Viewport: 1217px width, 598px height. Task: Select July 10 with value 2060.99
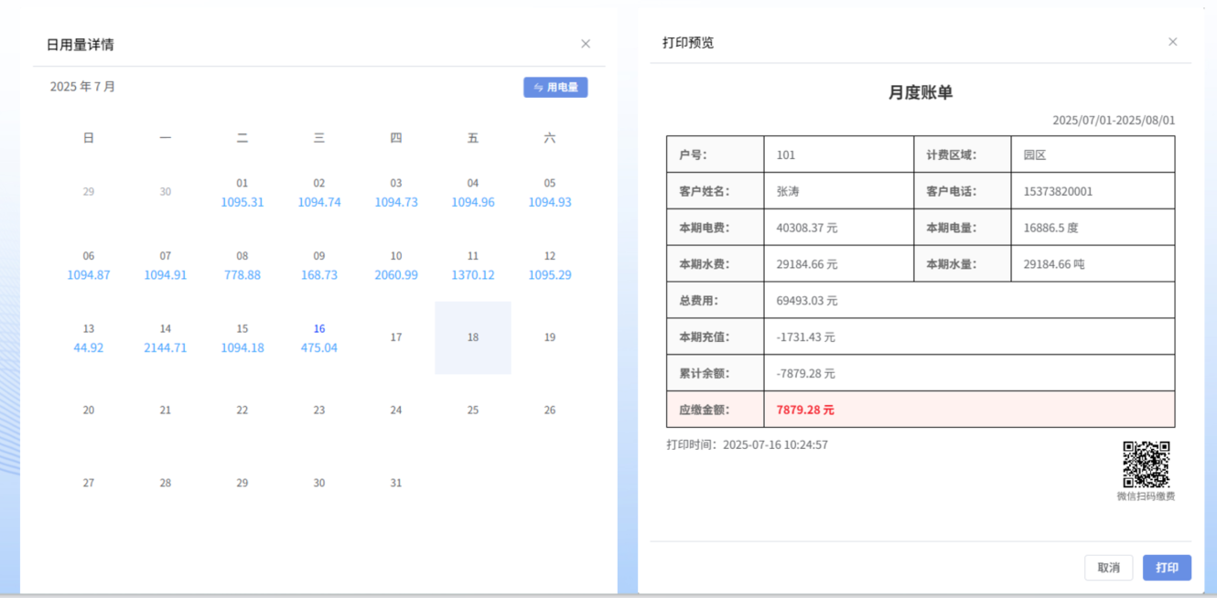click(x=396, y=265)
